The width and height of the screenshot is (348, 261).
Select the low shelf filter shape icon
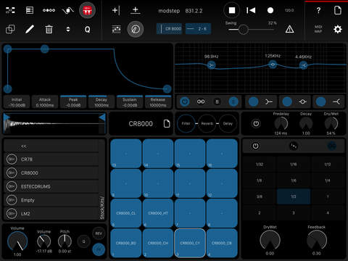[268, 102]
